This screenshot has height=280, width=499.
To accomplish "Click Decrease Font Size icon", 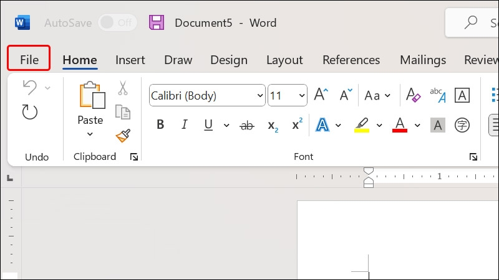I will coord(346,95).
